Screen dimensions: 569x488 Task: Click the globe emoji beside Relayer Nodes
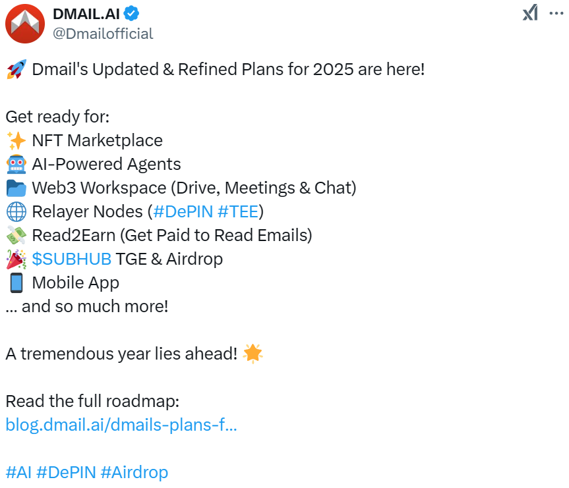coord(16,211)
